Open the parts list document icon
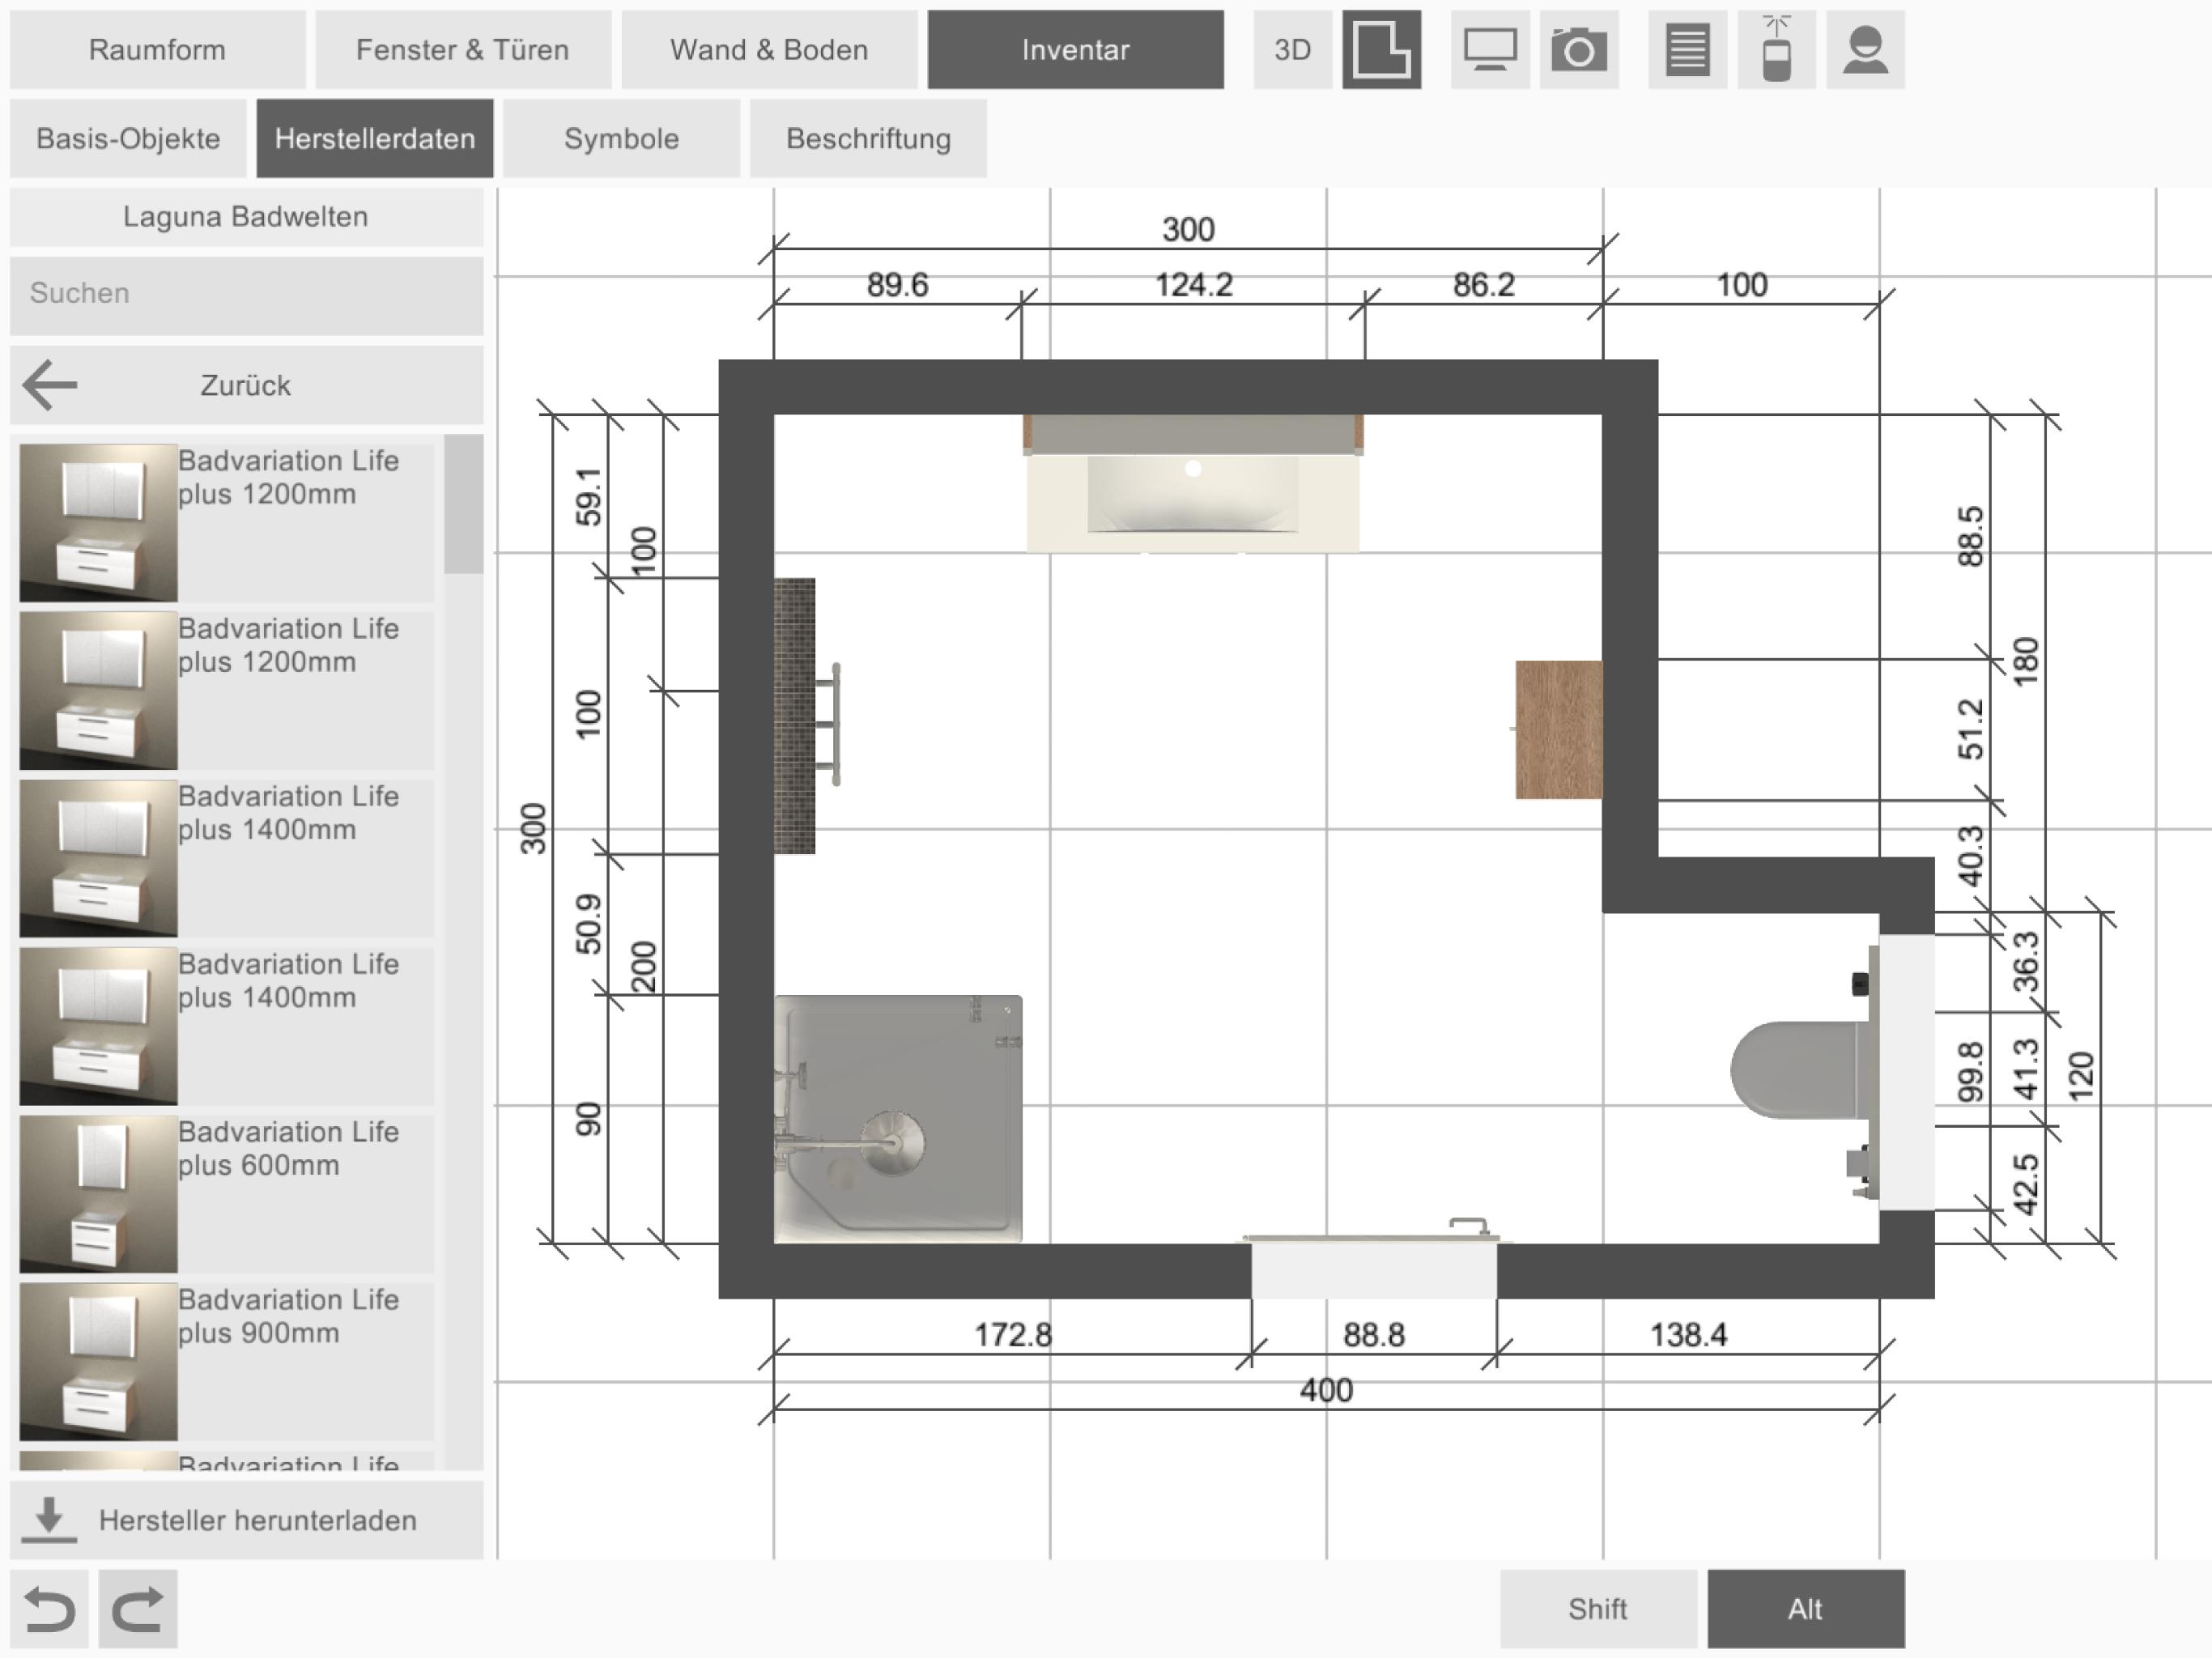The height and width of the screenshot is (1658, 2212). tap(1687, 50)
